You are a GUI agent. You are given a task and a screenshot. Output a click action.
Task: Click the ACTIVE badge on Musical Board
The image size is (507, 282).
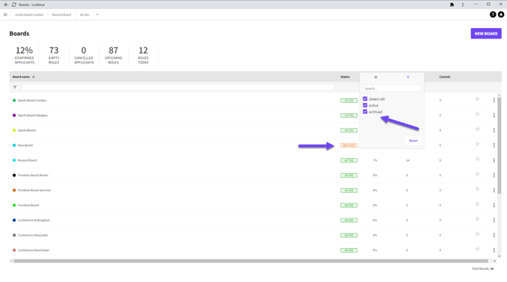[349, 160]
